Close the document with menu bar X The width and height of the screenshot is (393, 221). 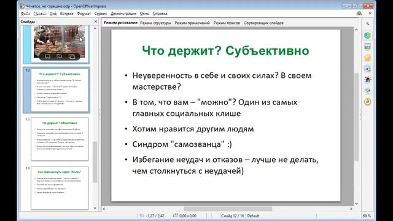pyautogui.click(x=370, y=14)
